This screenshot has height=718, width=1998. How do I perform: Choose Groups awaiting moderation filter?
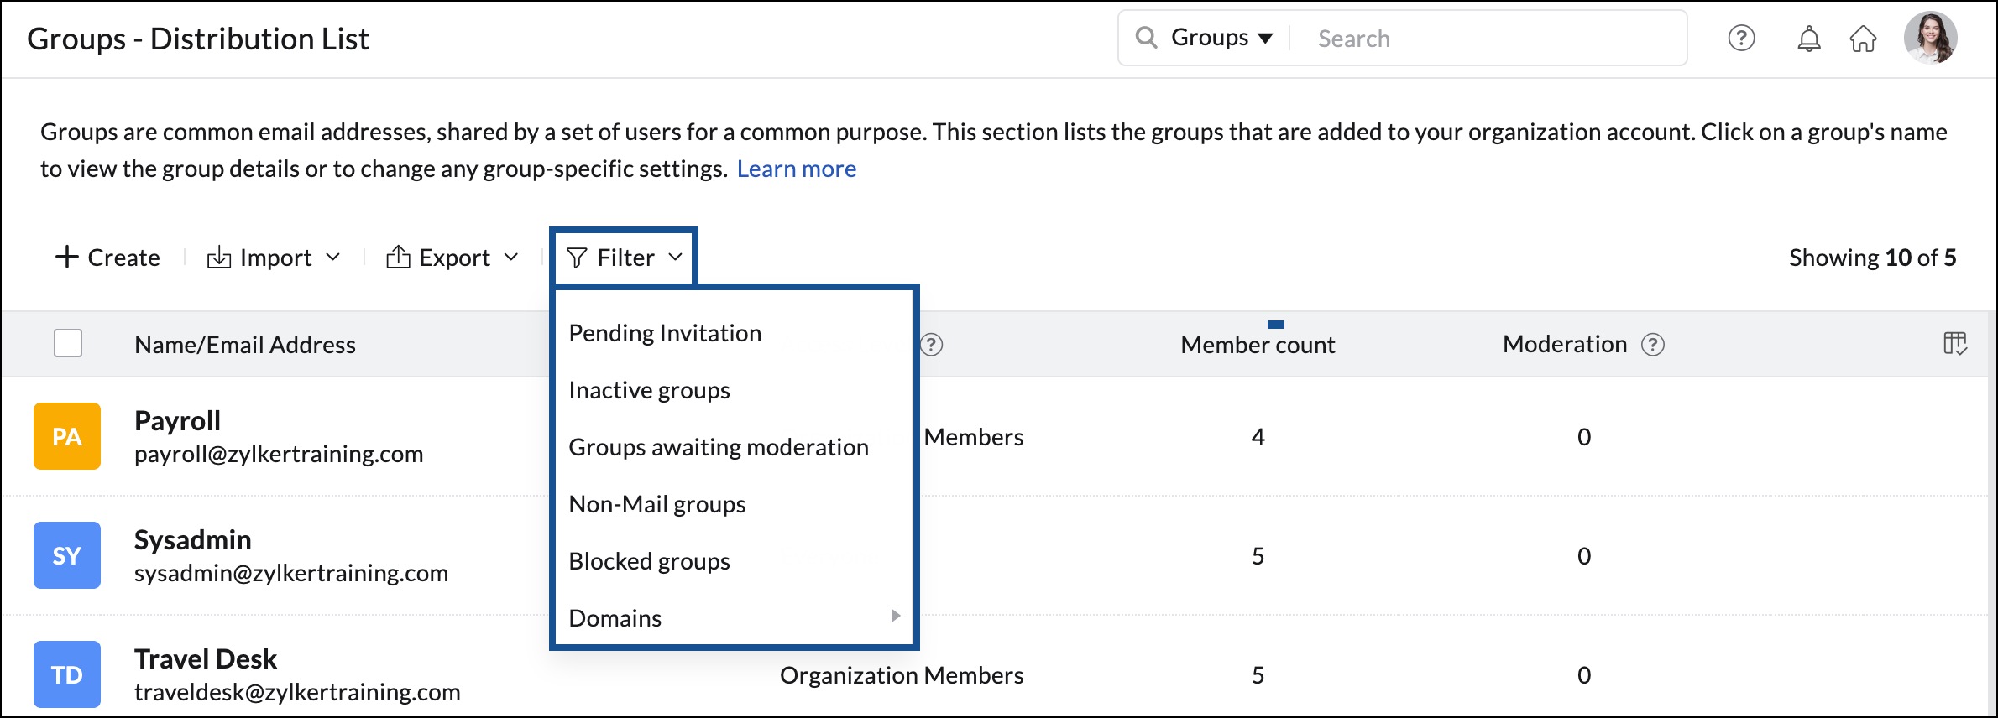pos(719,447)
